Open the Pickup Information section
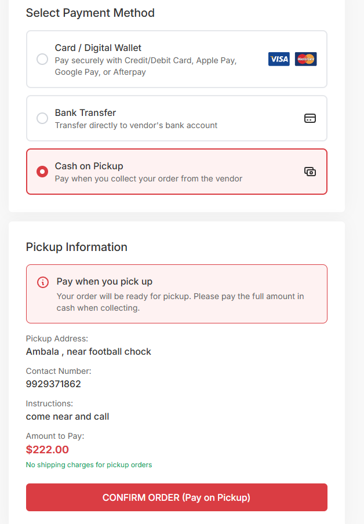This screenshot has width=364, height=524. pos(76,247)
